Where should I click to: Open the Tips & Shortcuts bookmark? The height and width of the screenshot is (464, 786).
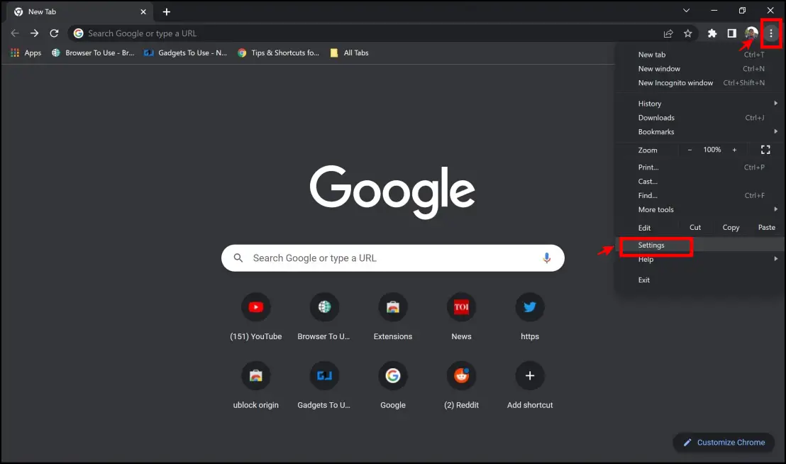(278, 53)
